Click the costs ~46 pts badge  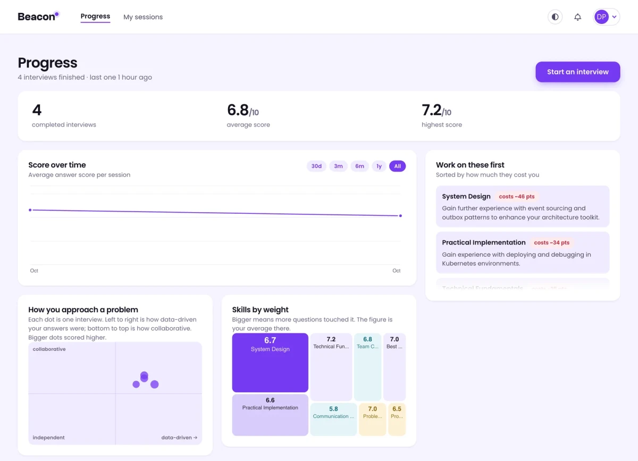pyautogui.click(x=517, y=197)
